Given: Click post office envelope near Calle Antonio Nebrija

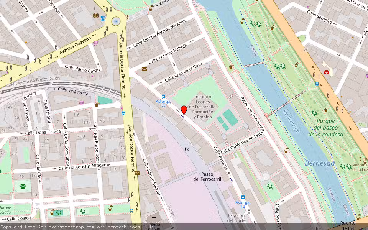Looking at the screenshot, I should point(145,69).
